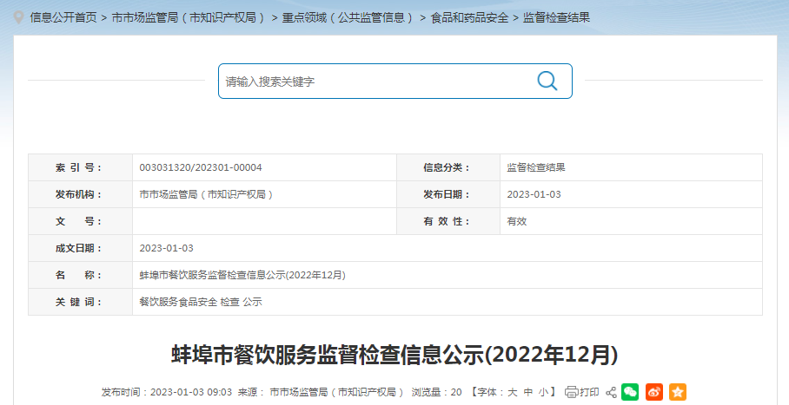Share article via WeChat icon
789x405 pixels.
click(630, 392)
